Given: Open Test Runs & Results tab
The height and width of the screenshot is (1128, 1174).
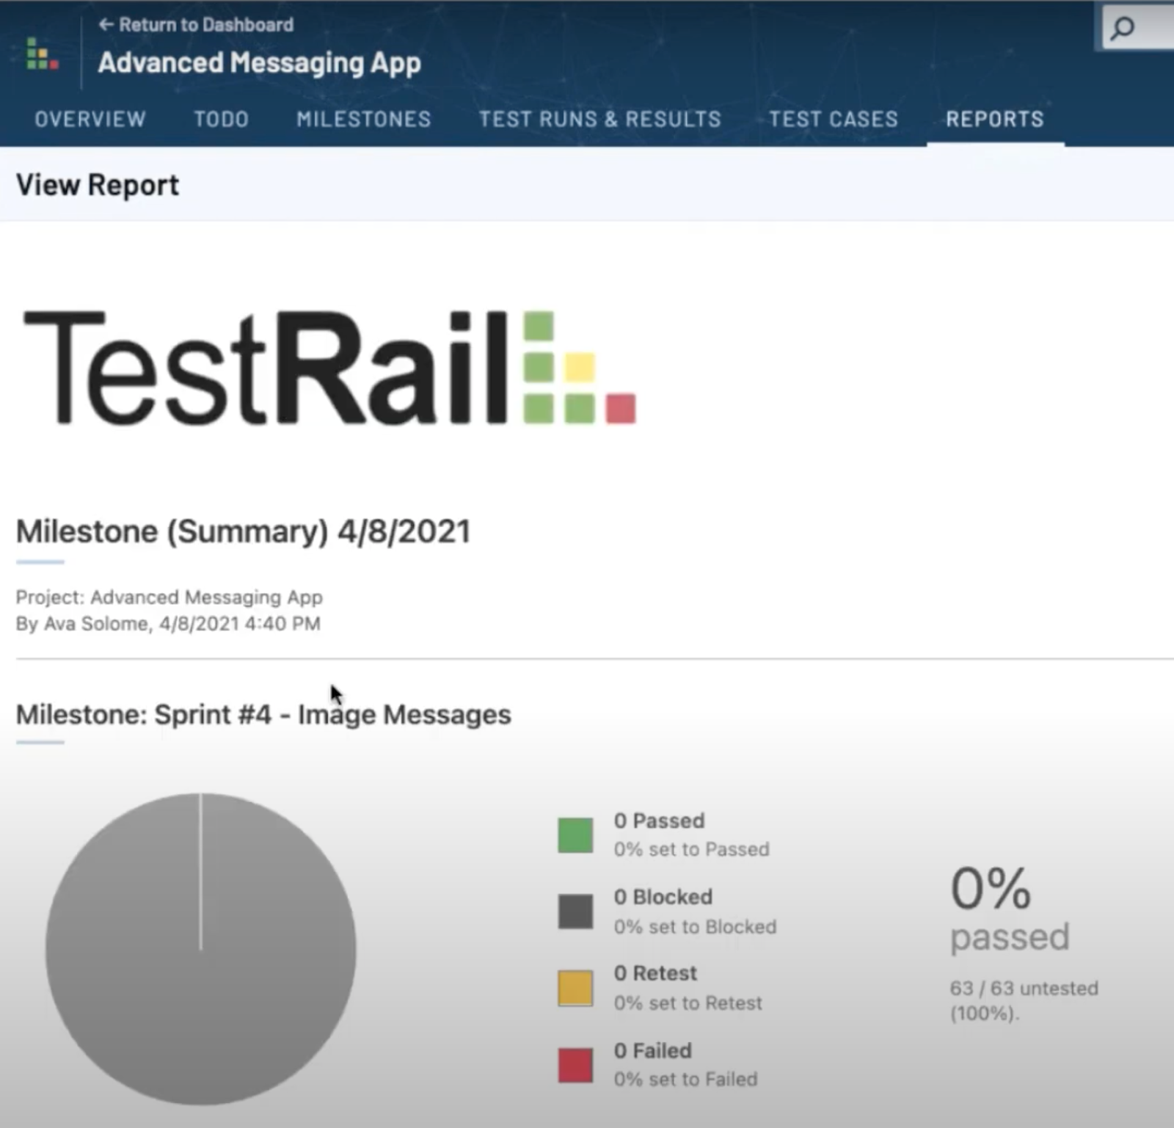Looking at the screenshot, I should (600, 119).
